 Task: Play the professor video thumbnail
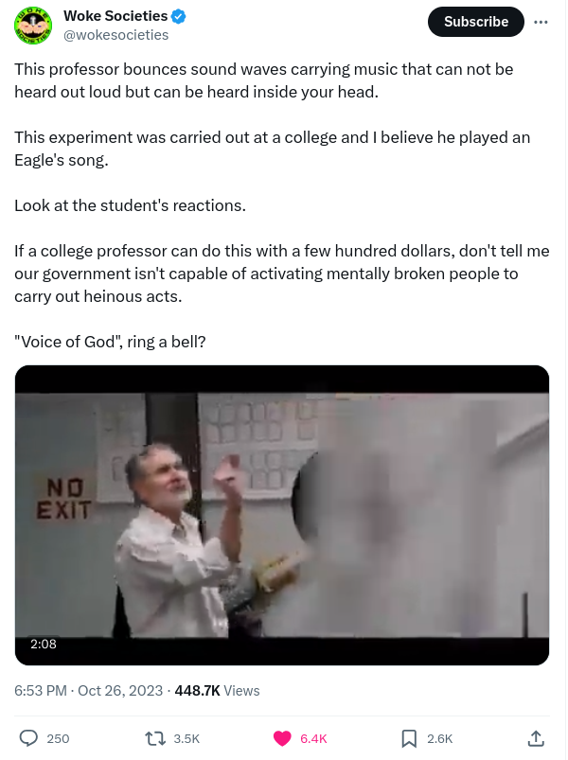tap(282, 515)
